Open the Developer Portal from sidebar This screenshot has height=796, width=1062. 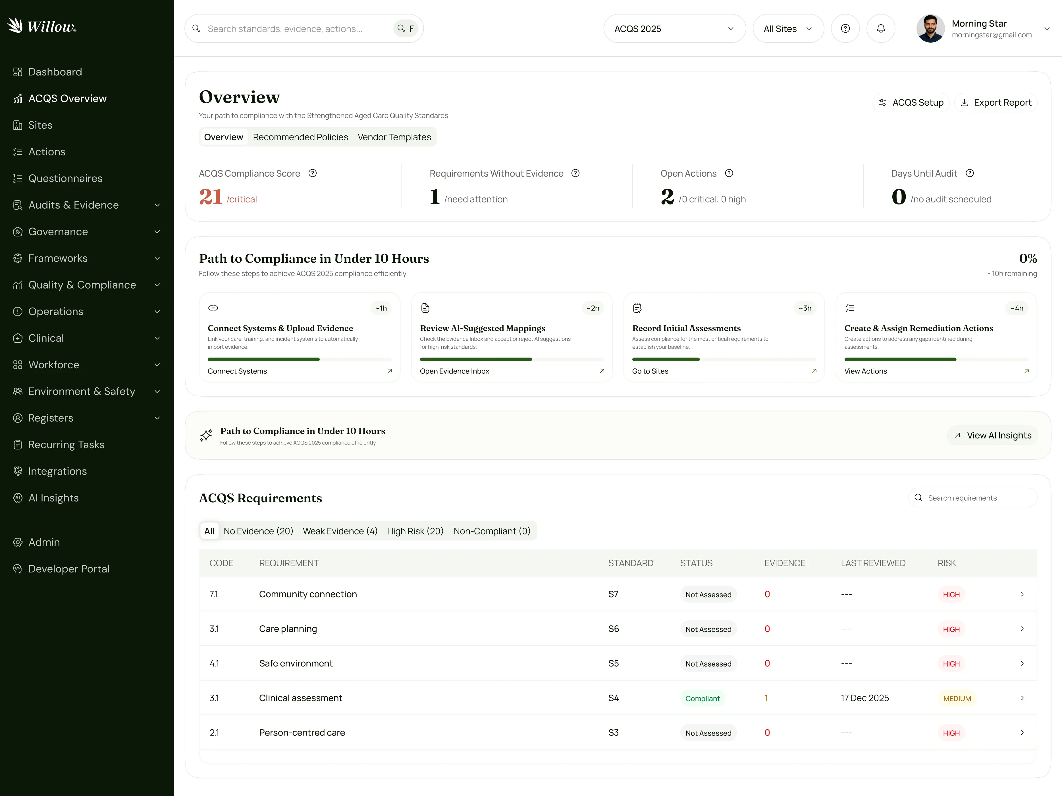click(69, 569)
